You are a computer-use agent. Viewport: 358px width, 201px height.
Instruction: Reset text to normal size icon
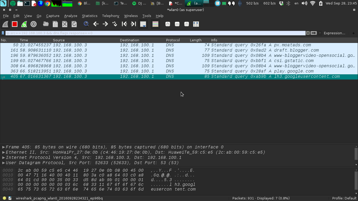[x=187, y=24]
